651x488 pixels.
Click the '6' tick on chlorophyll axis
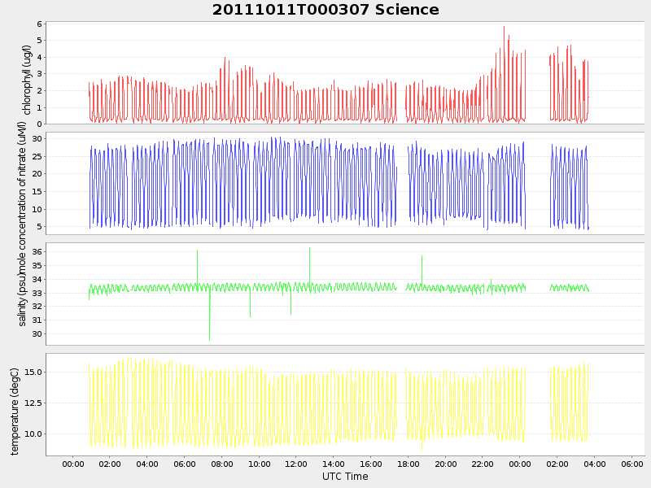(x=39, y=24)
